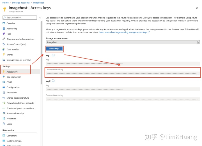Image resolution: width=202 pixels, height=146 pixels.
Task: Click the Encryption lock icon
Action: tap(4, 92)
